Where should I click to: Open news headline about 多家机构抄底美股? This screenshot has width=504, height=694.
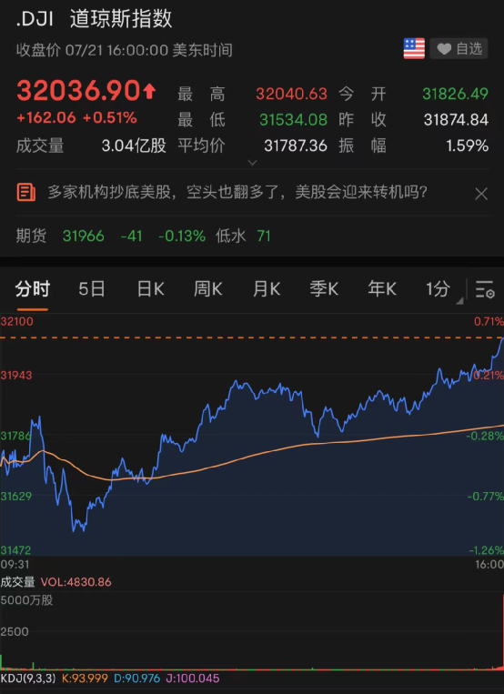[x=237, y=193]
